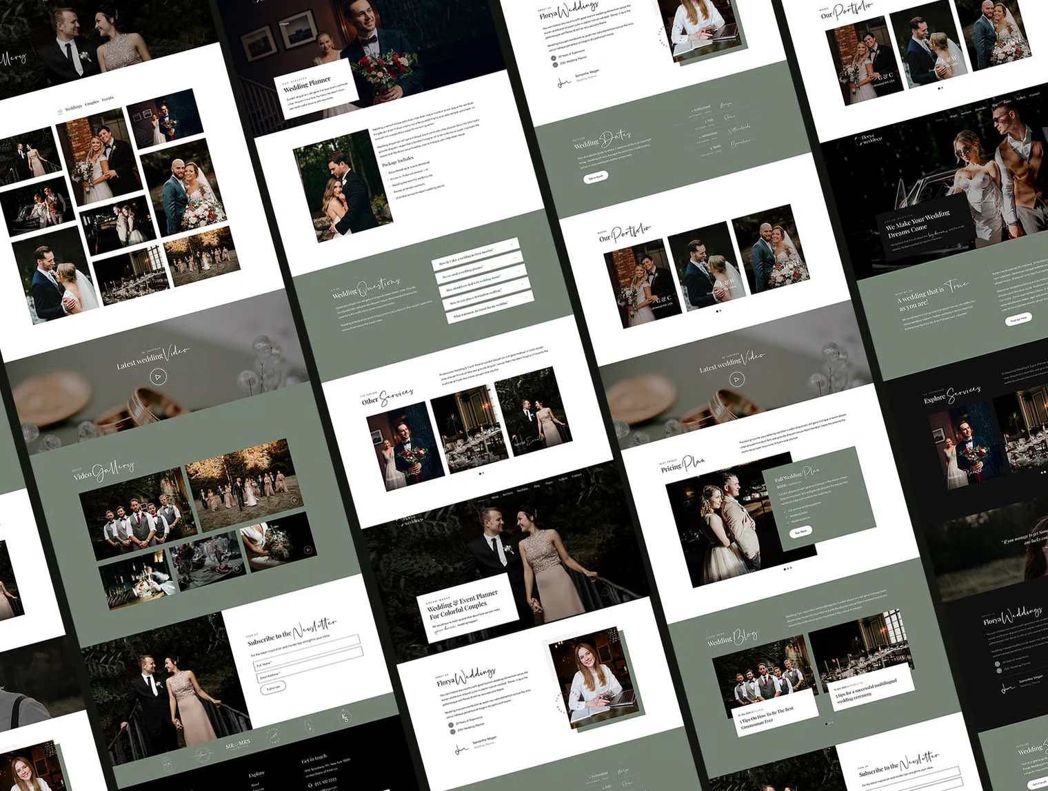
Task: Play the Latest wedding Video above Video Gallery
Action: (x=158, y=377)
